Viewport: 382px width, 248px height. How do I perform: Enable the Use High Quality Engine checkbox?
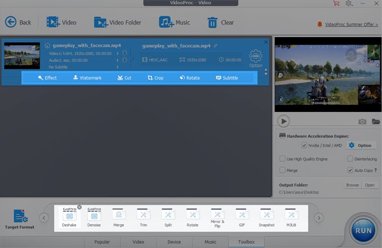pos(283,159)
